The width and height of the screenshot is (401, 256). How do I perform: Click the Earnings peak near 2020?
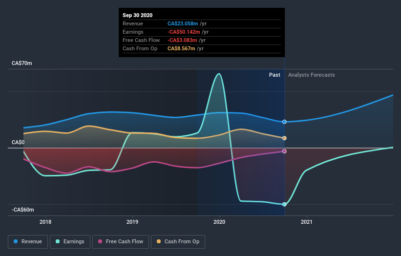pyautogui.click(x=219, y=74)
